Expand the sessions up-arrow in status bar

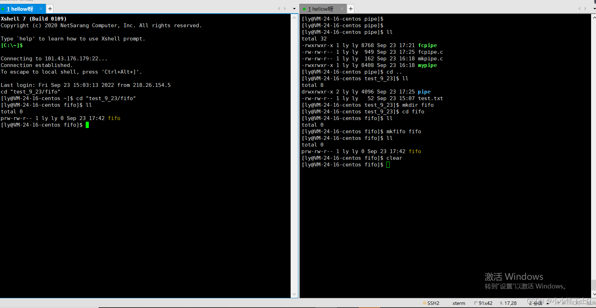click(547, 303)
